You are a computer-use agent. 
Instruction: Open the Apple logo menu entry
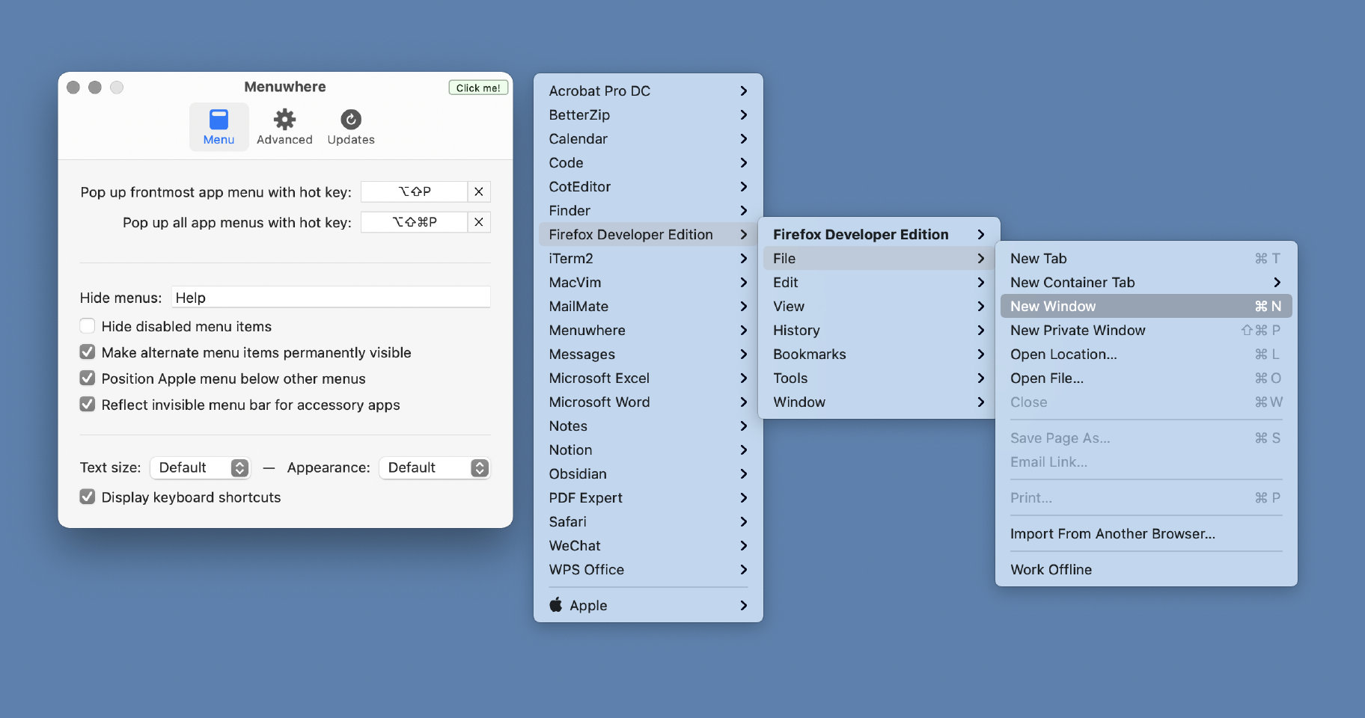(x=556, y=605)
